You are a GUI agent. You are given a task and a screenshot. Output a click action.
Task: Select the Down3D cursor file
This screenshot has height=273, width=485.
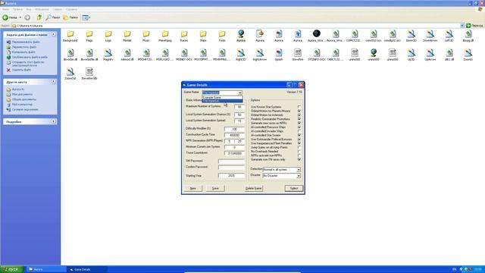(x=411, y=36)
